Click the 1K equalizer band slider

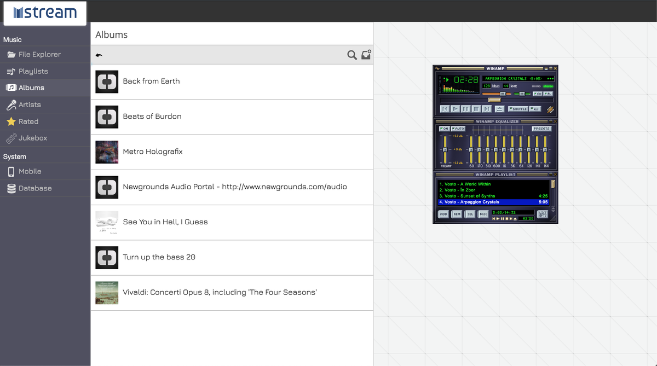[x=504, y=149]
